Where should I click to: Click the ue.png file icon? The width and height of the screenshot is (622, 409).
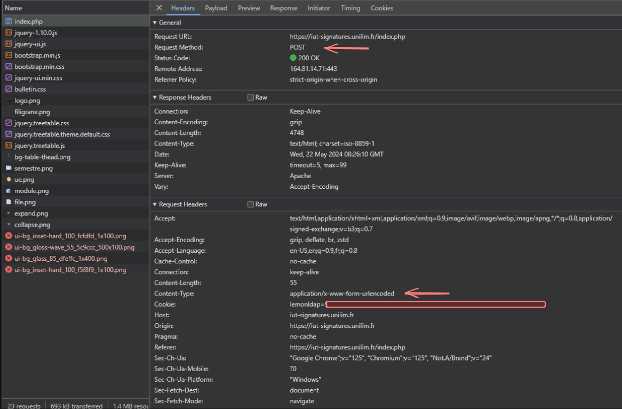(x=9, y=180)
